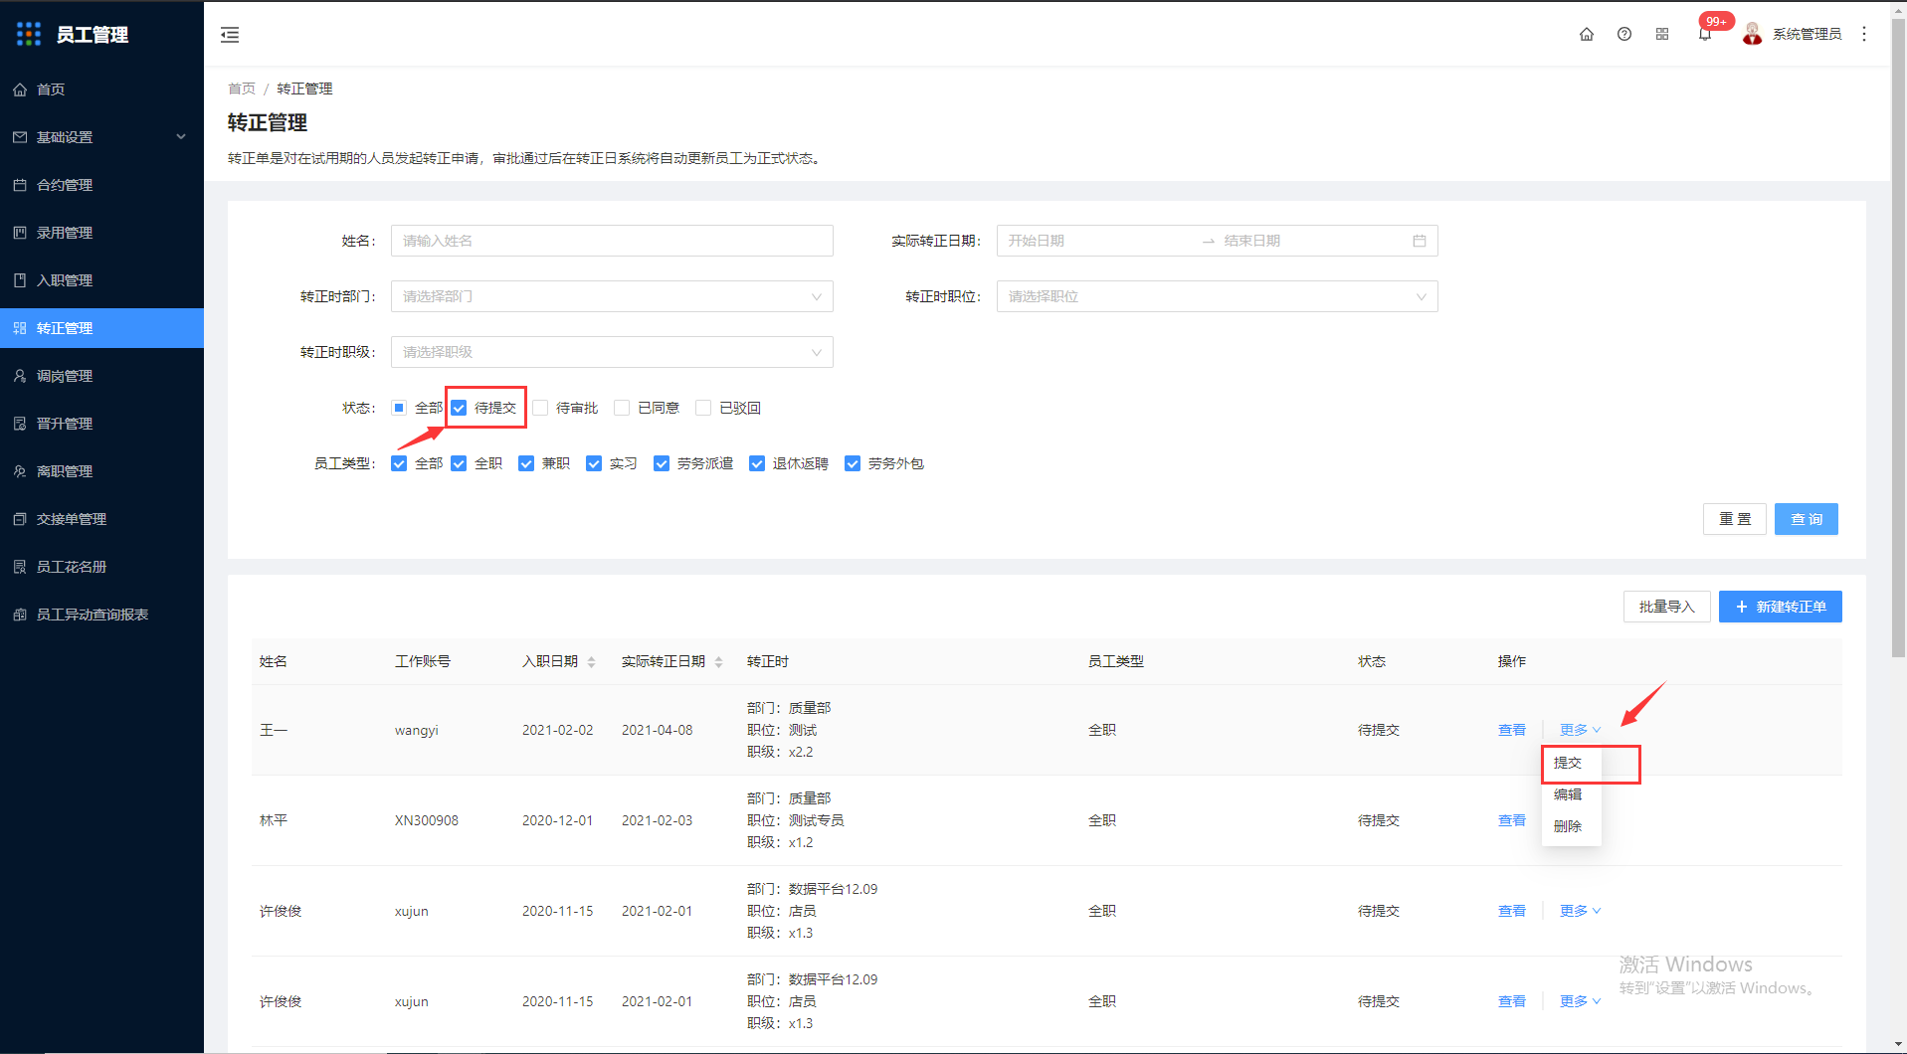Screen dimensions: 1907x1054
Task: Click the 调岗管理 person icon
Action: (x=20, y=376)
